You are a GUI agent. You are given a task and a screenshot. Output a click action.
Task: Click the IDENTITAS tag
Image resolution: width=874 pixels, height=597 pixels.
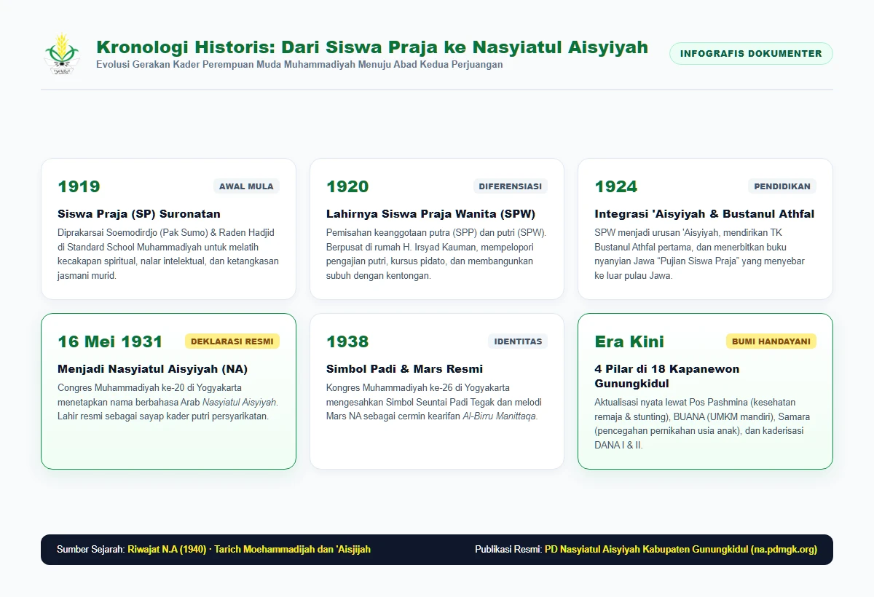(x=518, y=341)
